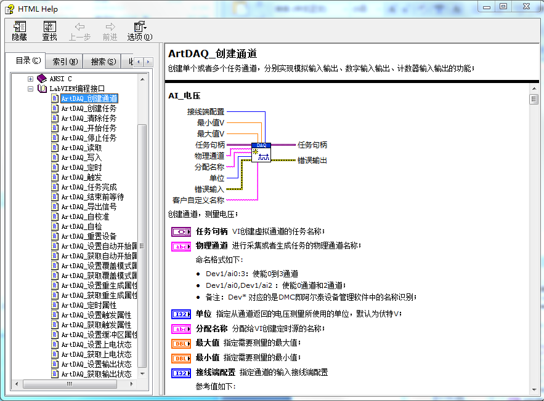Click the DAQ VI node in the wiring diagram
The image size is (544, 401).
tap(261, 151)
